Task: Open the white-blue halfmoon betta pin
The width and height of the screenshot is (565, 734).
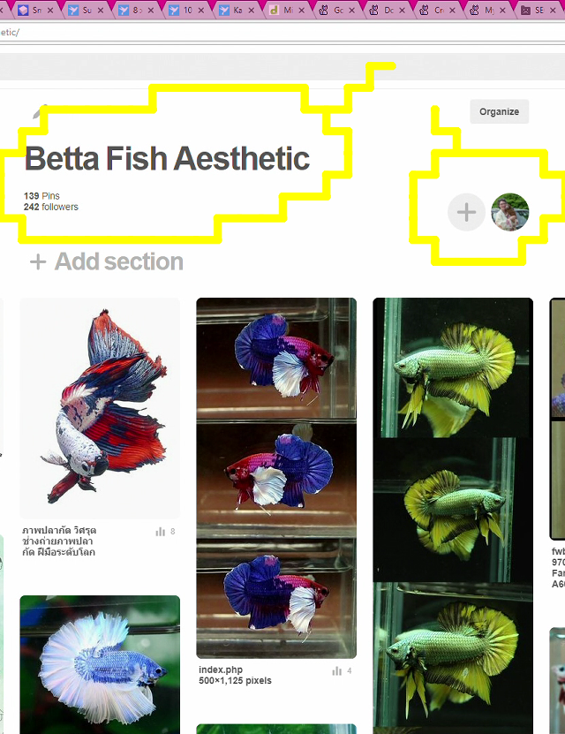Action: point(100,665)
